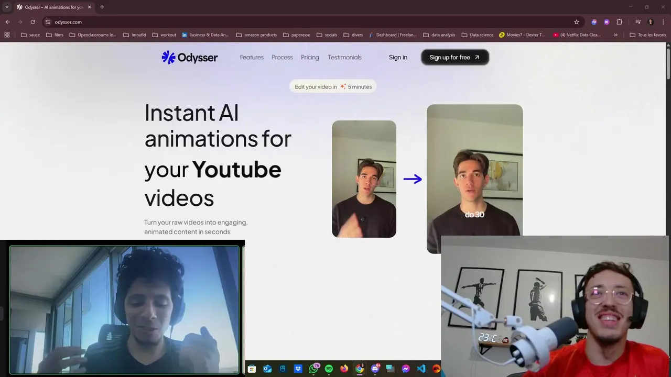Open the amazon products bookmark folder
The width and height of the screenshot is (671, 377).
256,35
